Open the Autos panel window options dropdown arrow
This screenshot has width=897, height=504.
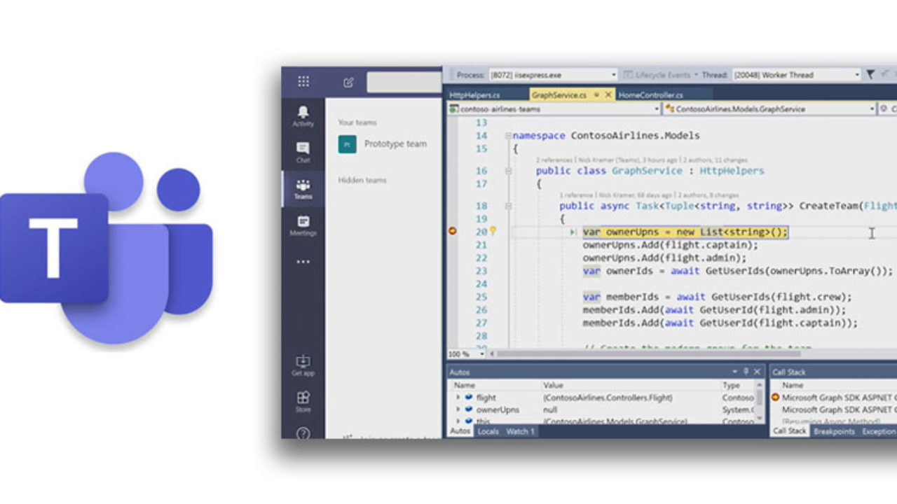735,372
